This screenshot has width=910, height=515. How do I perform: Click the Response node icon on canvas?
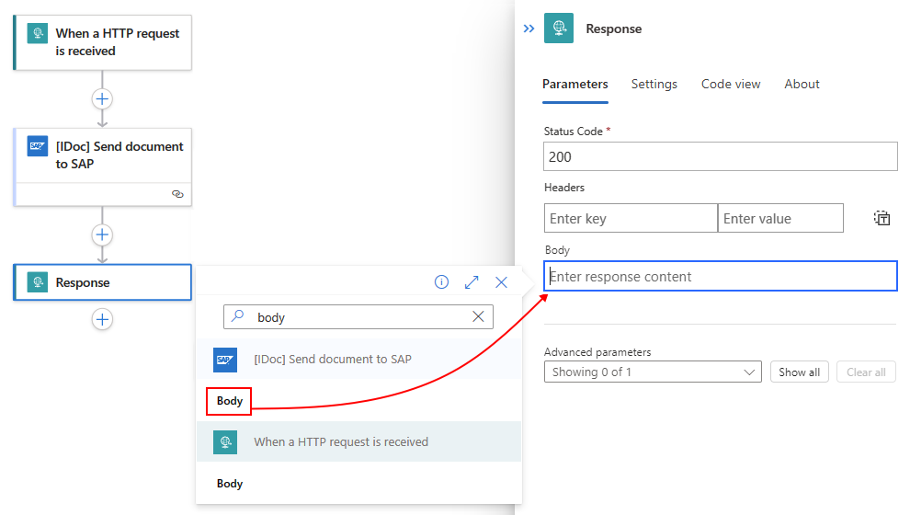(38, 282)
